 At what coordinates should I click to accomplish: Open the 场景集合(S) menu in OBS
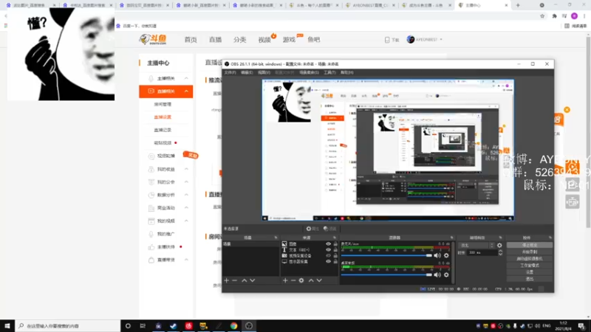point(309,72)
